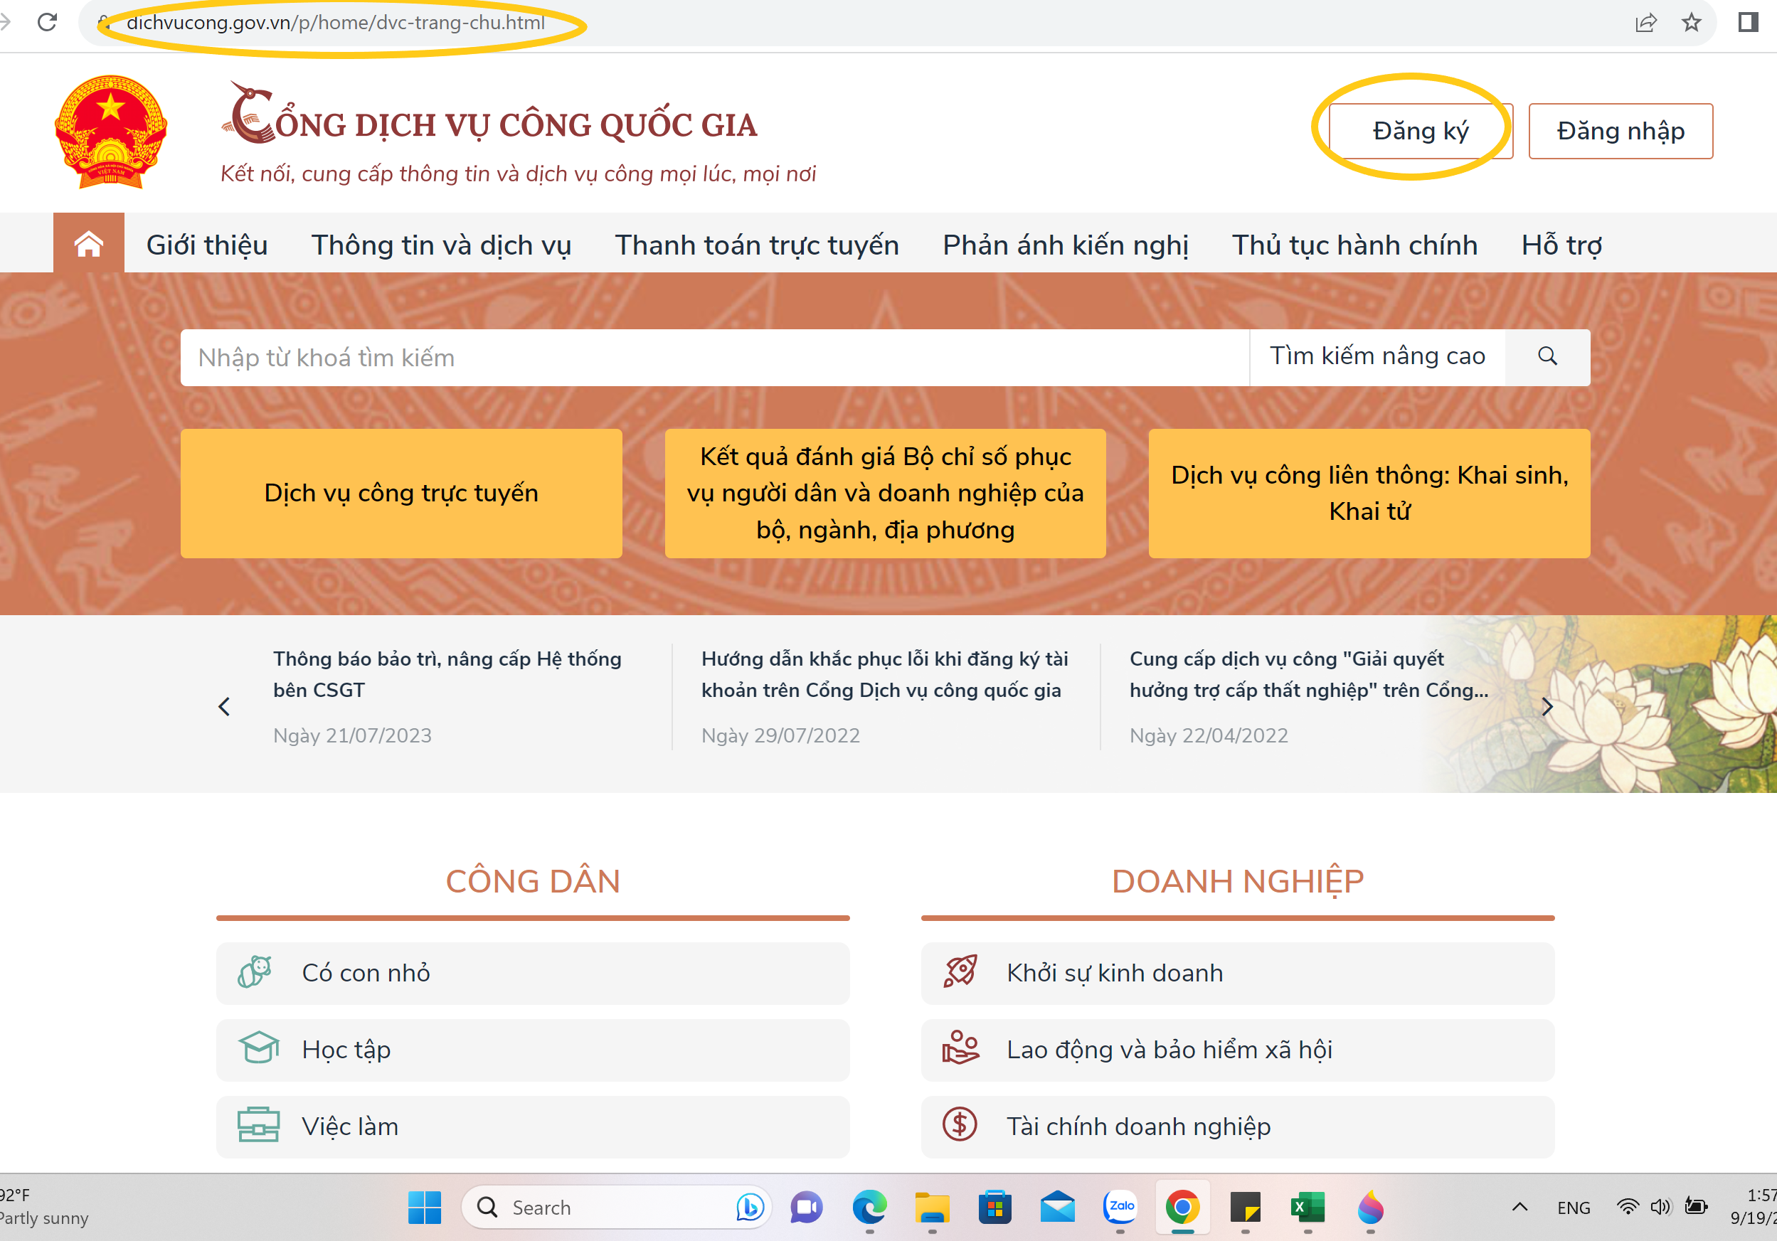Open Tìm kiếm nâng cao search
The width and height of the screenshot is (1777, 1241).
(1377, 357)
